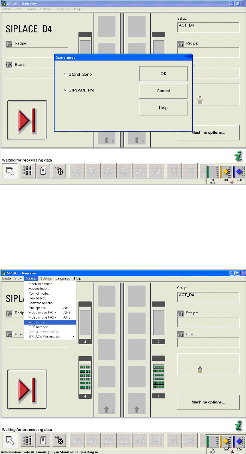246x454 pixels.
Task: Open Help in the Control mode dialog
Action: (x=163, y=108)
